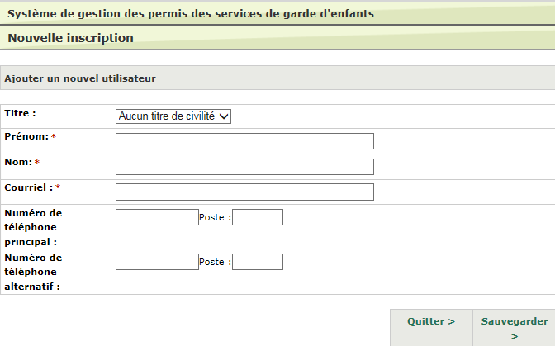The height and width of the screenshot is (346, 555).
Task: Focus the alternatif telephone number field
Action: (157, 262)
